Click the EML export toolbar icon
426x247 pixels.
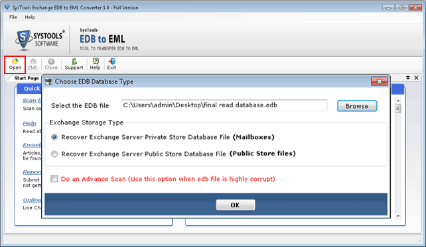coord(33,64)
